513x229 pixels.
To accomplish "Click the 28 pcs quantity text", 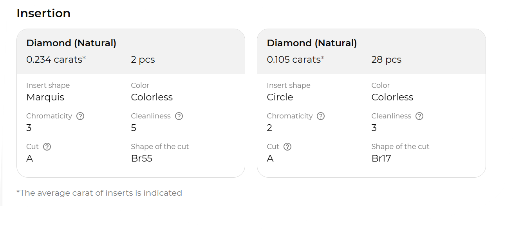I will [x=386, y=60].
